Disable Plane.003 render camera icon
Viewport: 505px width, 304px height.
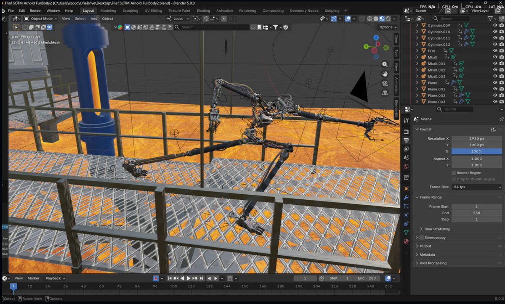tap(501, 102)
